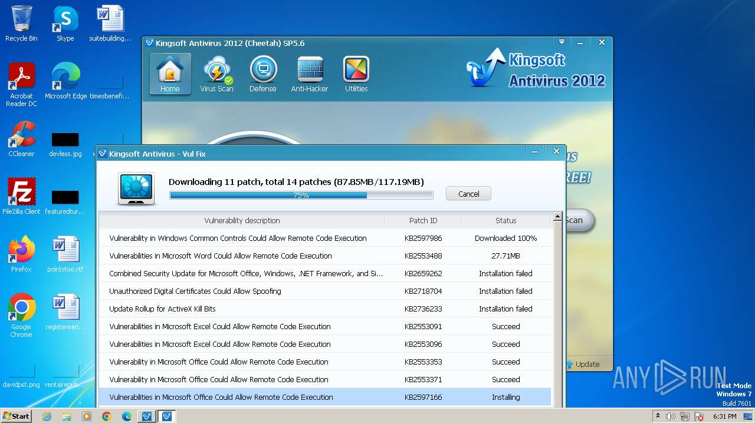Click patch ID KB2553091
The width and height of the screenshot is (755, 424).
(x=424, y=326)
